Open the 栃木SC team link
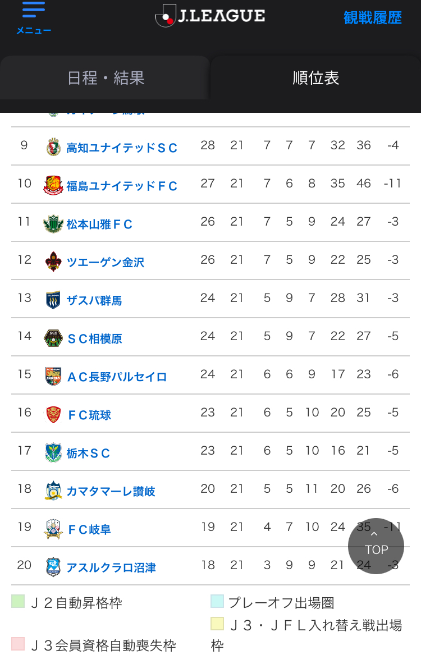This screenshot has width=421, height=664. (x=88, y=453)
